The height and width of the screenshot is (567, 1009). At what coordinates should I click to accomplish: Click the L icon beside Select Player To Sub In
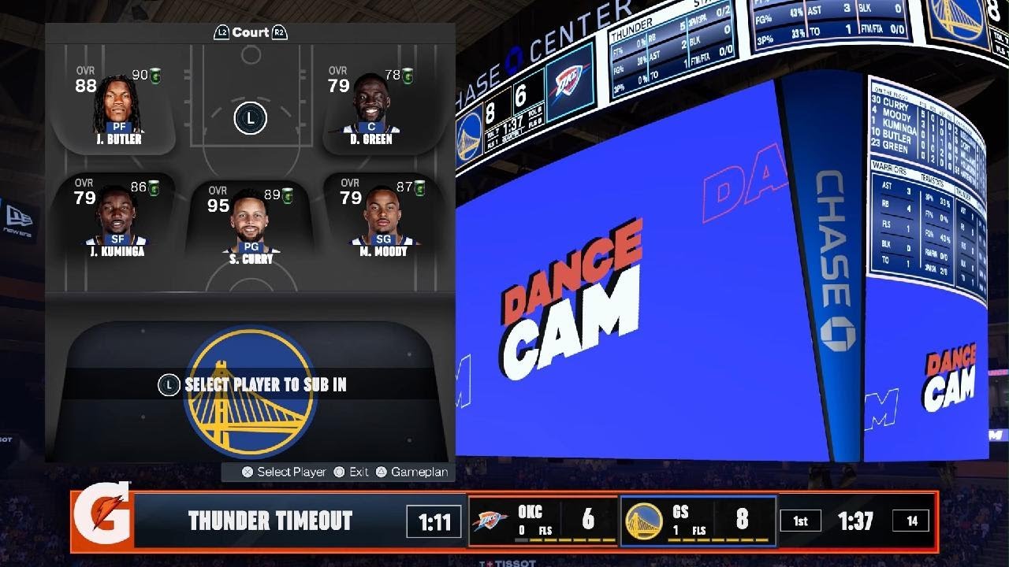pyautogui.click(x=169, y=384)
